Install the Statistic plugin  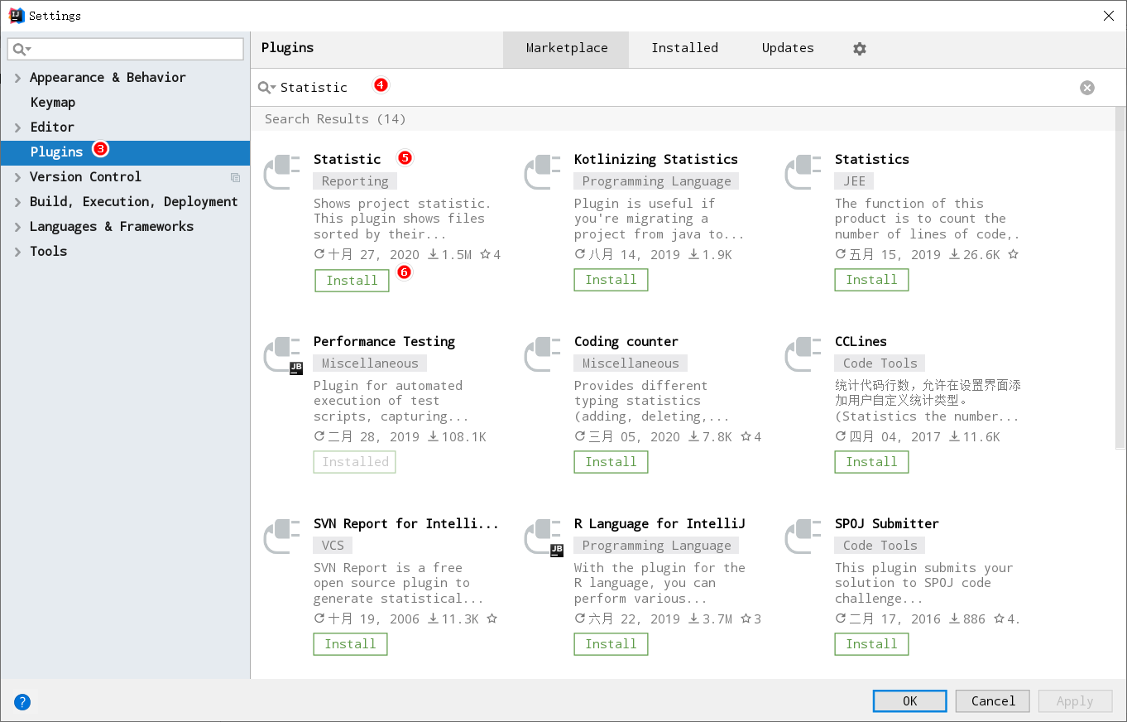coord(352,280)
